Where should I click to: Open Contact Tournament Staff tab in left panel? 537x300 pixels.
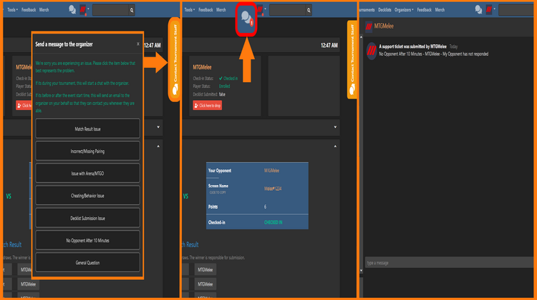(x=175, y=59)
